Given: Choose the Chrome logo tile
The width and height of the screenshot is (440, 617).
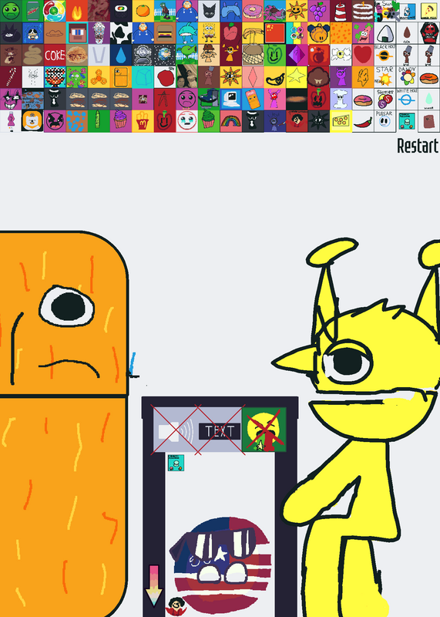Looking at the screenshot, I should coord(55,11).
